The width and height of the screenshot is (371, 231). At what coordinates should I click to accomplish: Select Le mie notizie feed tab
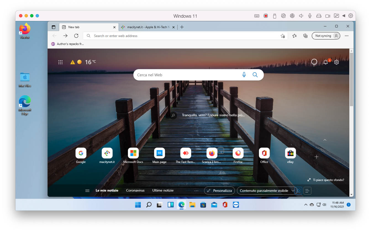click(107, 190)
